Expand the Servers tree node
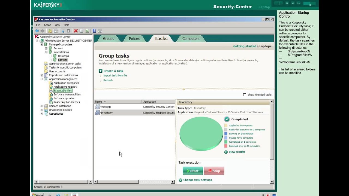Image resolution: width=349 pixels, height=196 pixels. tap(46, 48)
